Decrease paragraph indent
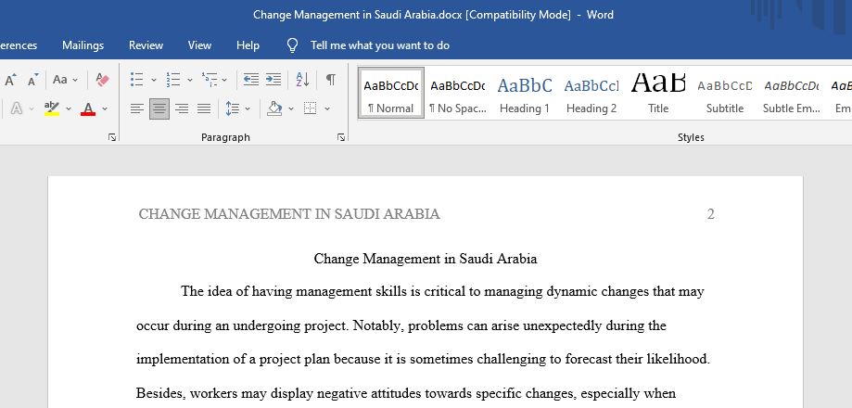852x408 pixels. (251, 80)
